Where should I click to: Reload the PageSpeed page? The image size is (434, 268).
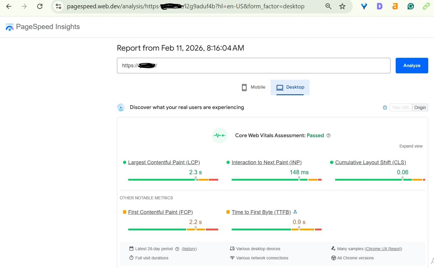point(40,6)
